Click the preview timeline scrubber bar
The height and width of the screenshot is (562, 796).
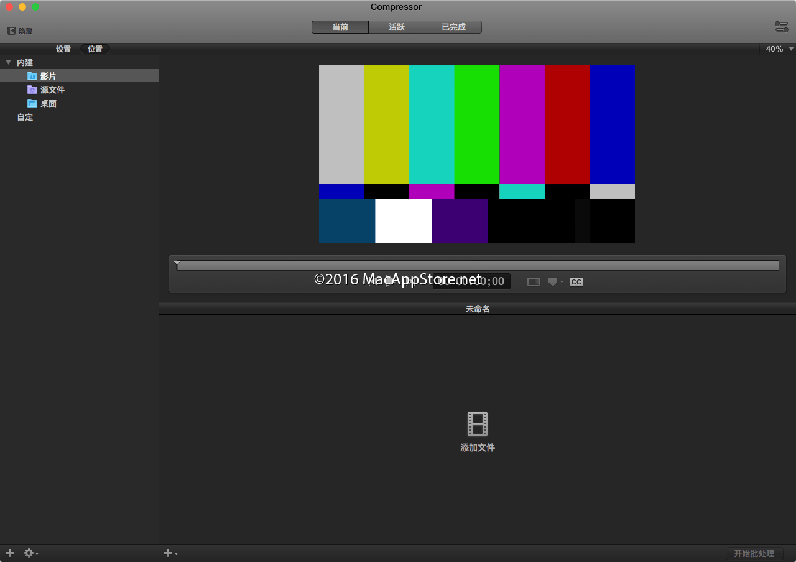(x=477, y=266)
